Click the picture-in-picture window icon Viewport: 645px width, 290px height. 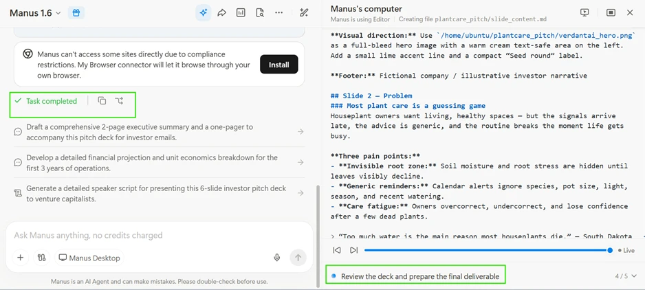[x=611, y=13]
